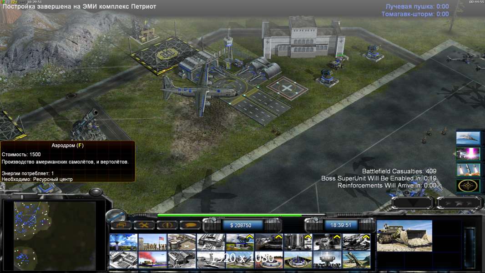Click the 'Лучевая пушка: 0:00' timer
Screen dimensions: 485x273
click(x=417, y=6)
